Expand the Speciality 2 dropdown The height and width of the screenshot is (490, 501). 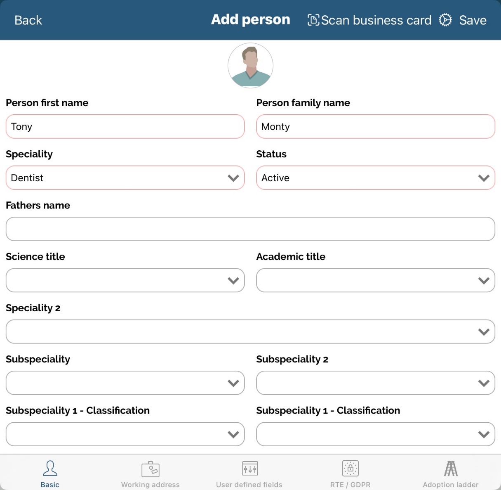click(x=250, y=331)
